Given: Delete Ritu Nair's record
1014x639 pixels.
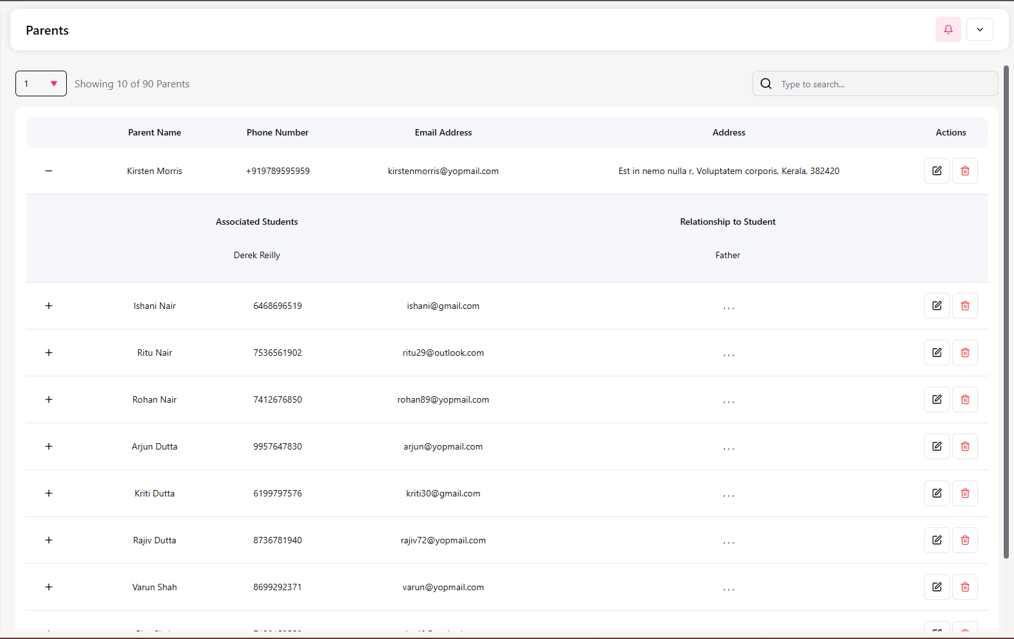Looking at the screenshot, I should [965, 353].
